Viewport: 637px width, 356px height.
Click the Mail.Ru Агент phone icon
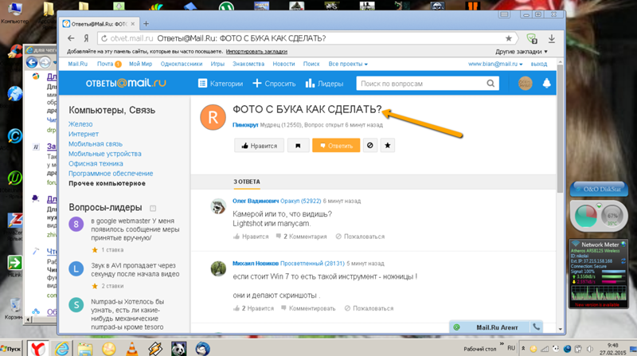tap(536, 327)
